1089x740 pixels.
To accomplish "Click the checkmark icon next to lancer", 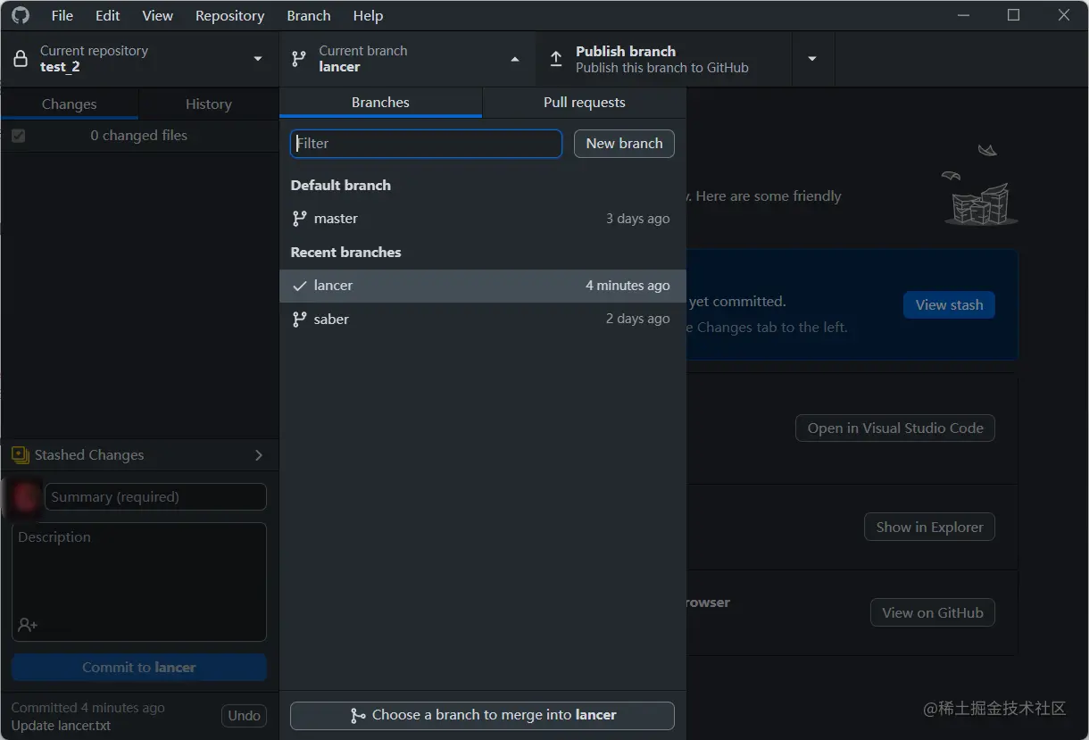I will (300, 286).
